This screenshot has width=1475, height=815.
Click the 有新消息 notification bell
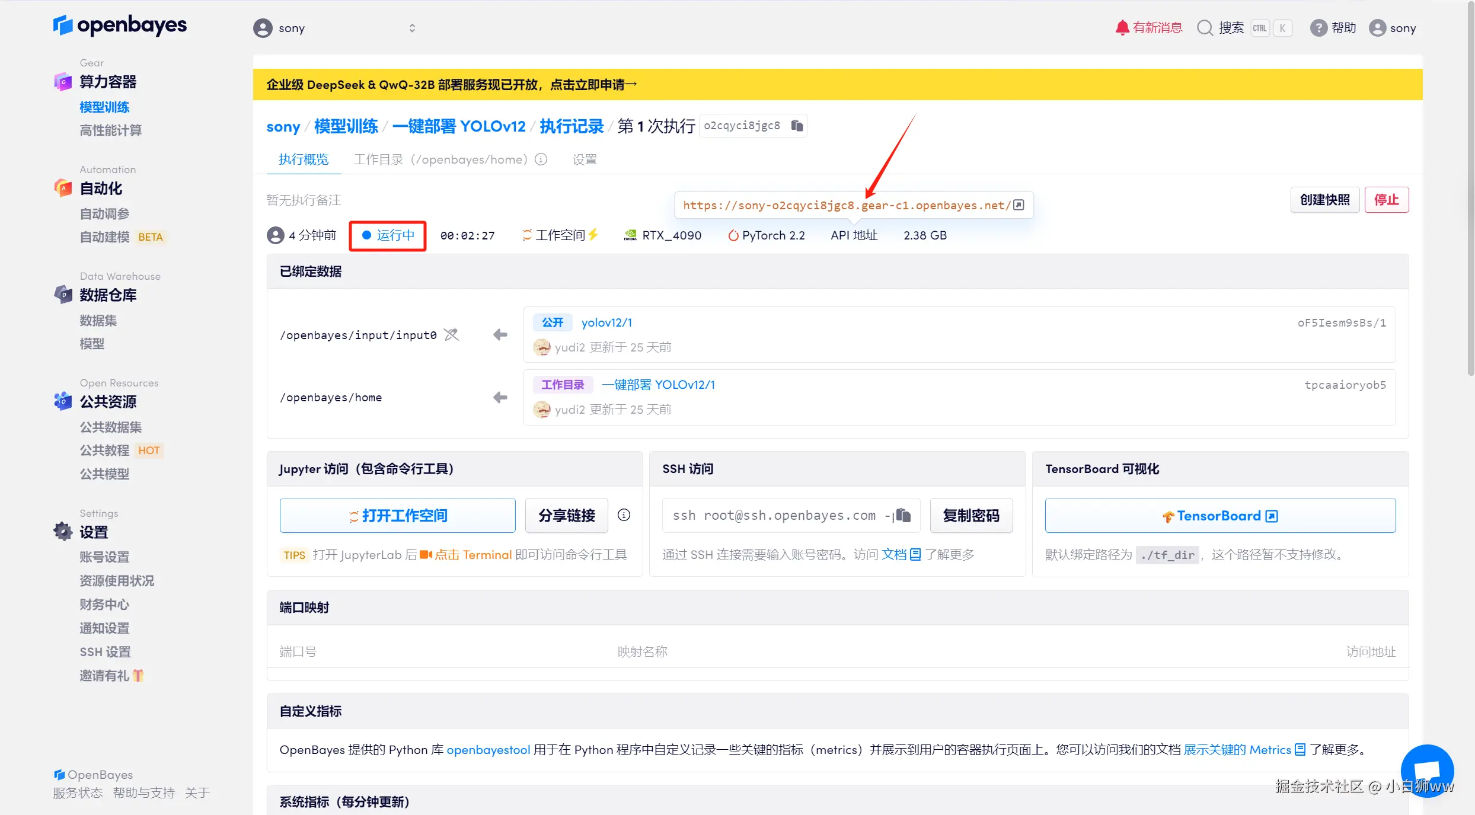(1122, 28)
